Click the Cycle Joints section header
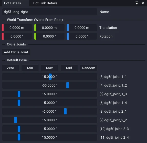This screenshot has width=147, height=143. pos(16,44)
